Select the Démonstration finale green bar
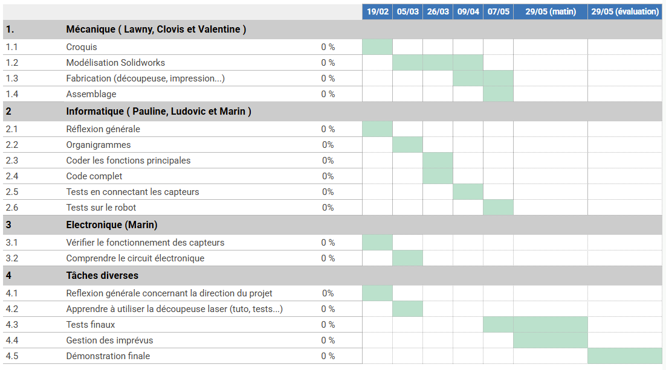The width and height of the screenshot is (666, 370). 624,356
